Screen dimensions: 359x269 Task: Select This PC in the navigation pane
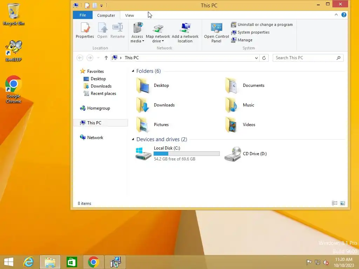[101, 123]
